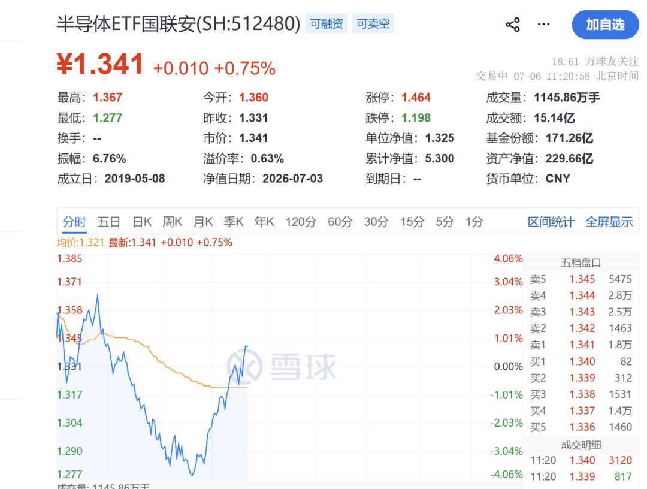The image size is (647, 489).
Task: Click the 买2 row price 1.339
Action: (x=582, y=378)
